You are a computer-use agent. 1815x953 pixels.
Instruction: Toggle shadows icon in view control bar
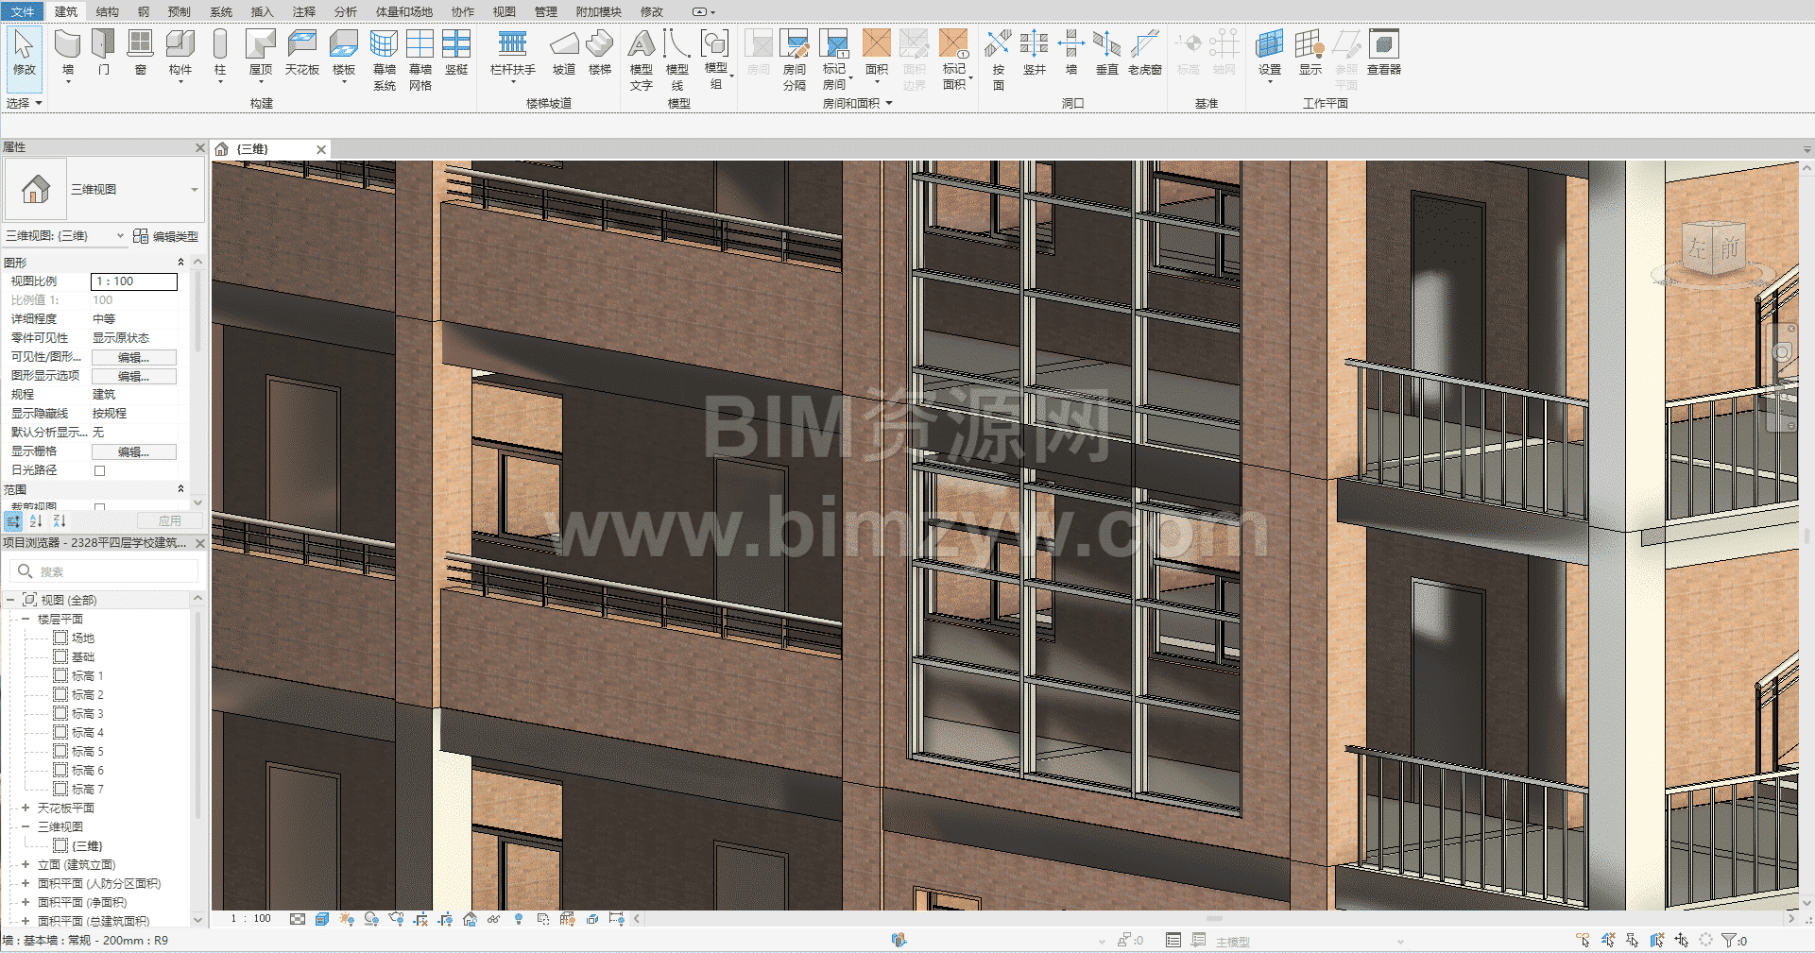coord(371,919)
